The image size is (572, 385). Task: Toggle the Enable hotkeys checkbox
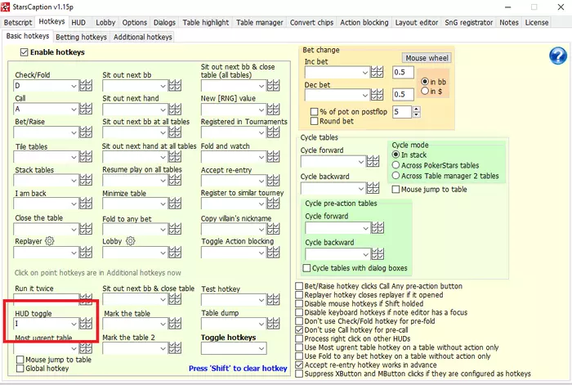coord(24,52)
